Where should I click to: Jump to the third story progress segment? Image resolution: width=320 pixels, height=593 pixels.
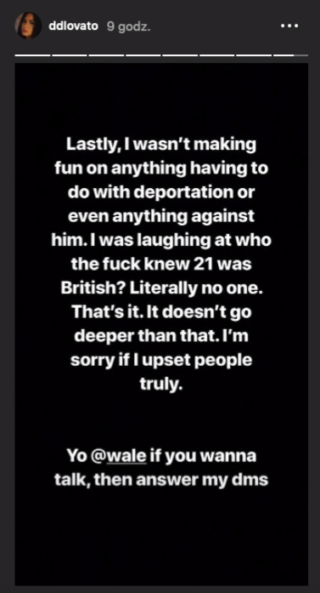[x=106, y=55]
